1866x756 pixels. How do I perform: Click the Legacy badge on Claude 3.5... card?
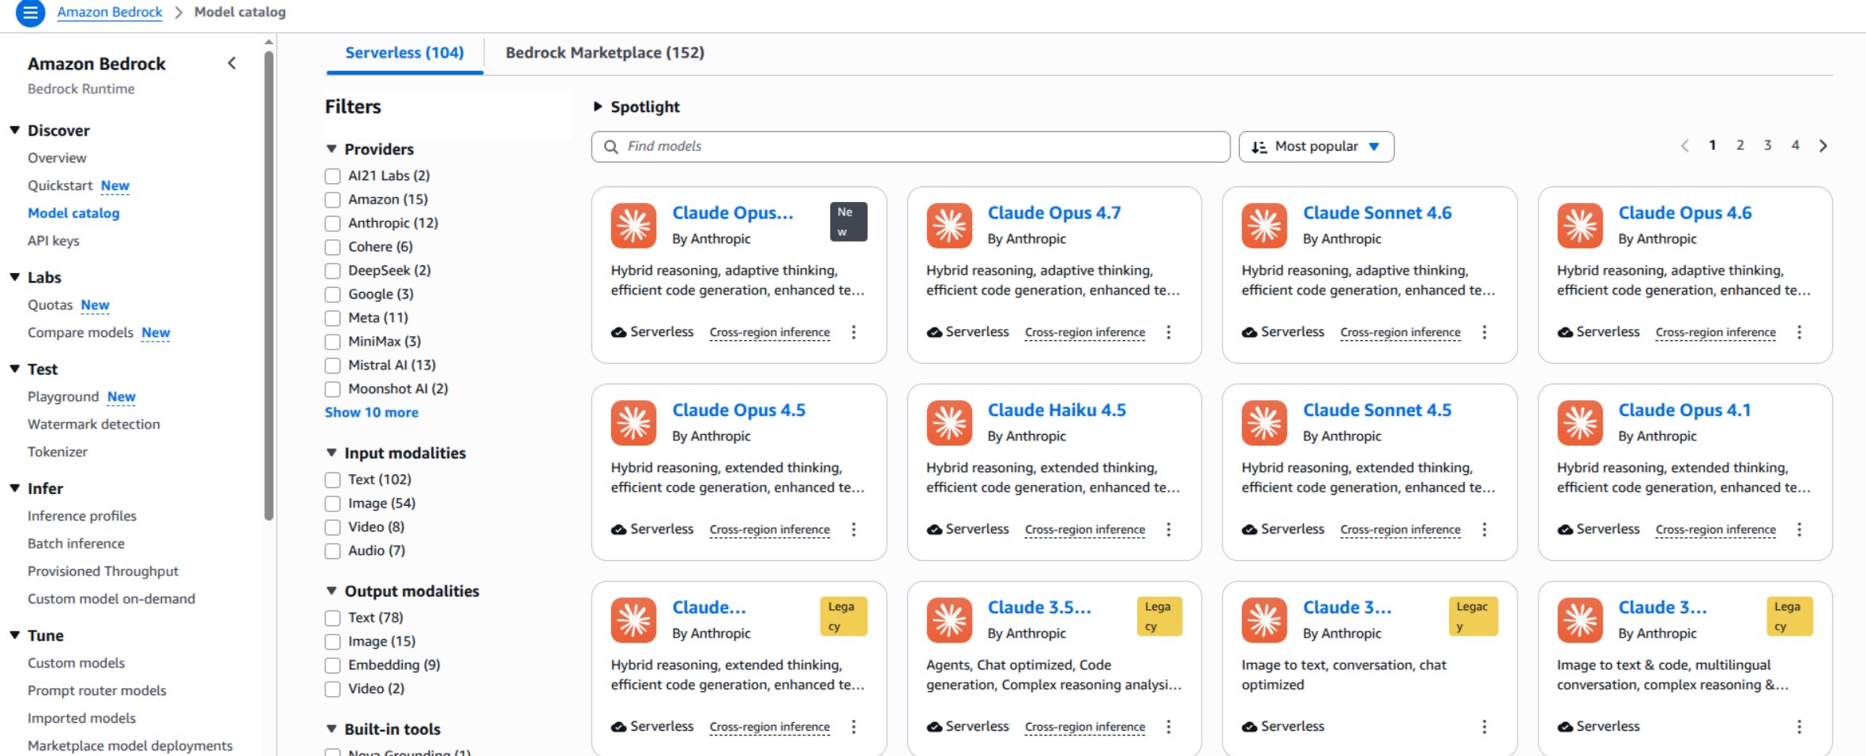click(1159, 616)
